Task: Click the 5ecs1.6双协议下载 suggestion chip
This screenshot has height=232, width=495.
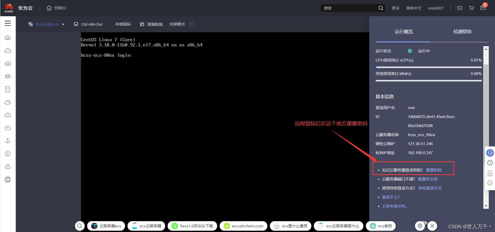Action: coord(192,226)
